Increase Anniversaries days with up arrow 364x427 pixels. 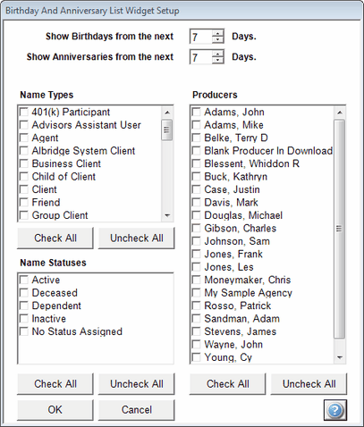218,54
